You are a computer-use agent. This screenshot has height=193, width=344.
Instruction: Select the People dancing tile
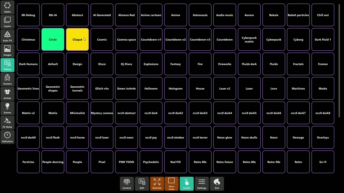click(x=53, y=162)
